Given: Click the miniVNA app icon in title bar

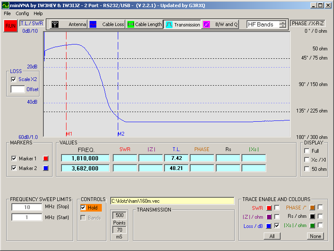Looking at the screenshot, I should click(x=5, y=5).
